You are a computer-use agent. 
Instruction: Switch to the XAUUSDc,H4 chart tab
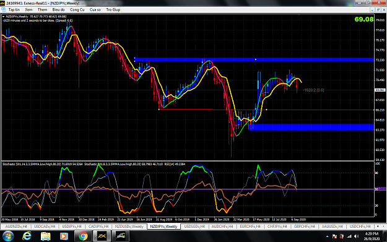(332, 227)
